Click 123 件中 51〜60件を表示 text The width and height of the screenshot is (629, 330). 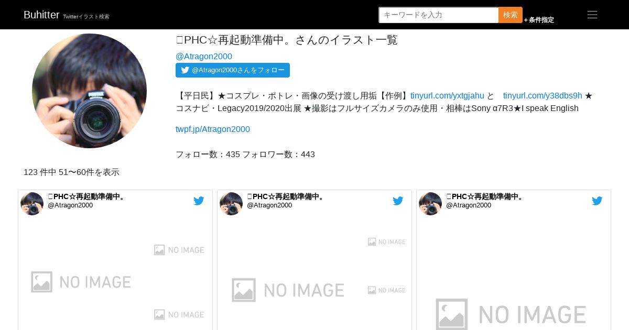click(71, 172)
